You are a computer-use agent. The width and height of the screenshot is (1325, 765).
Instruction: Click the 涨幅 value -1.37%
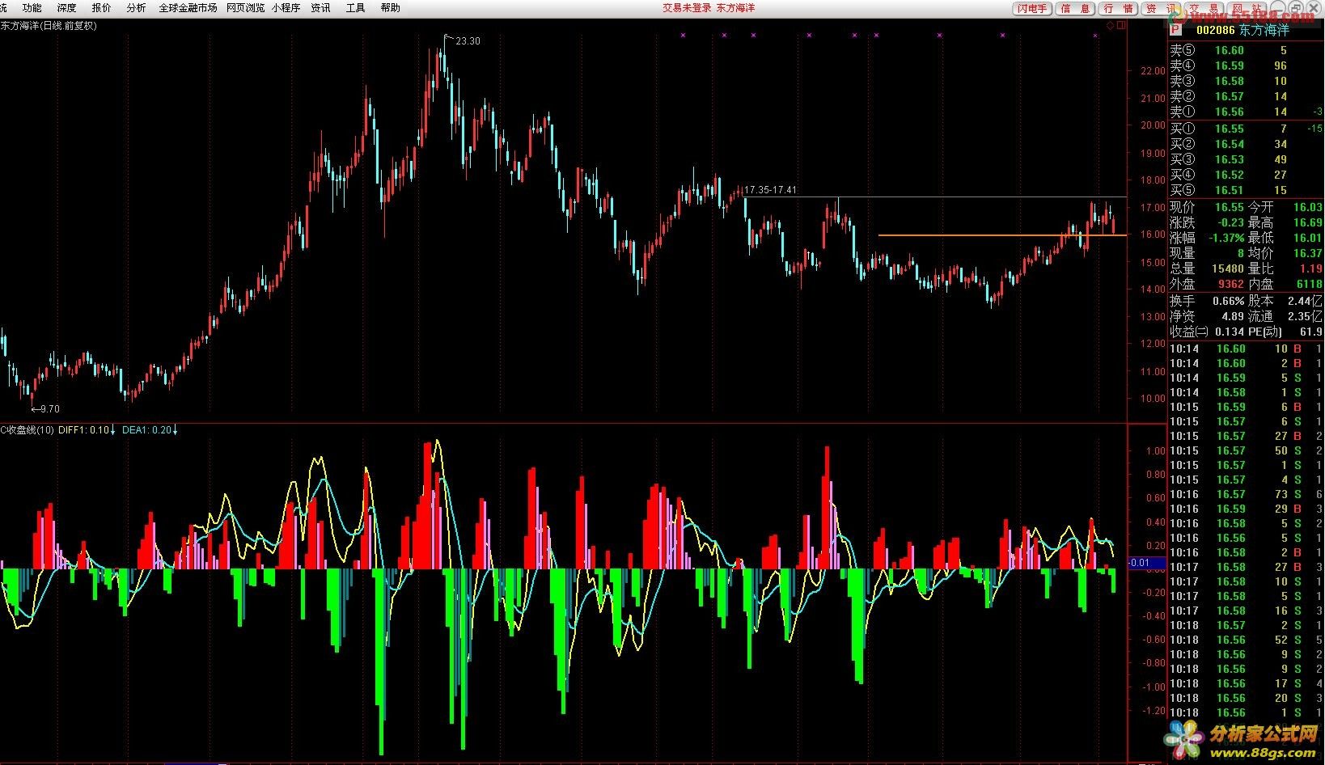click(x=1226, y=238)
